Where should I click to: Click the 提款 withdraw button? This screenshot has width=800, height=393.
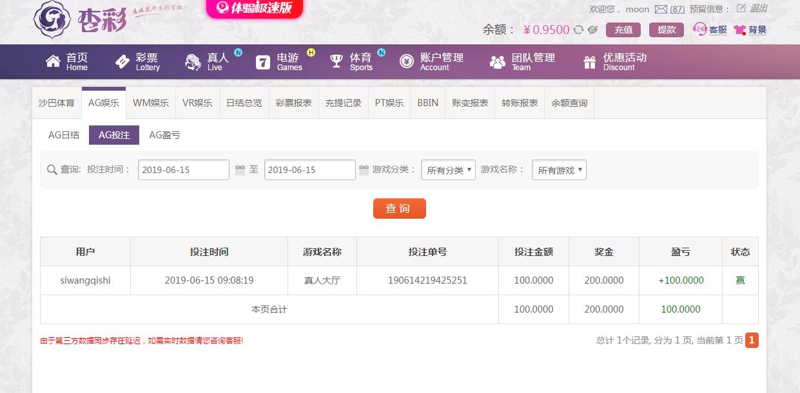pyautogui.click(x=667, y=30)
